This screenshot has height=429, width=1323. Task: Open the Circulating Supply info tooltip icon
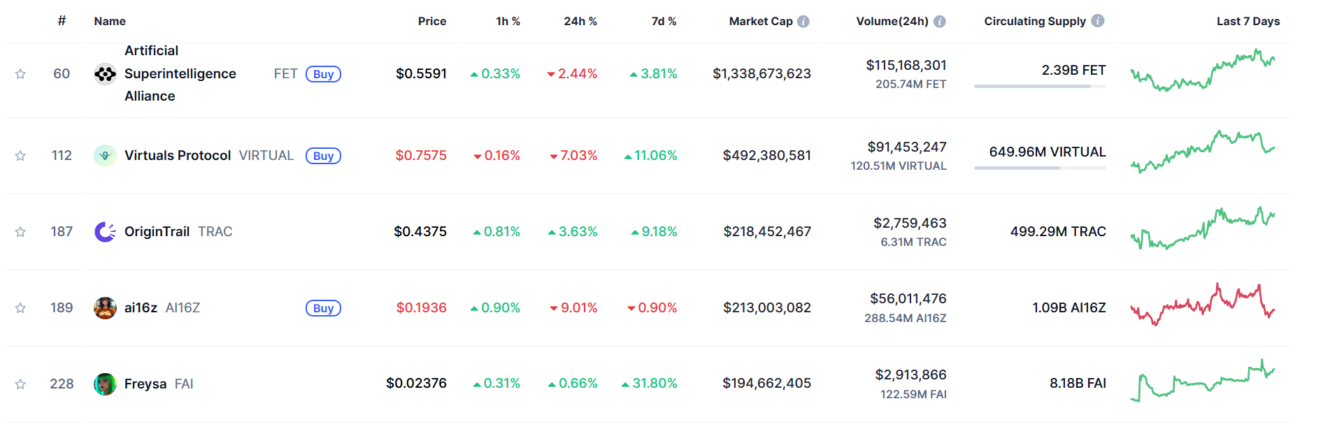(x=1098, y=21)
